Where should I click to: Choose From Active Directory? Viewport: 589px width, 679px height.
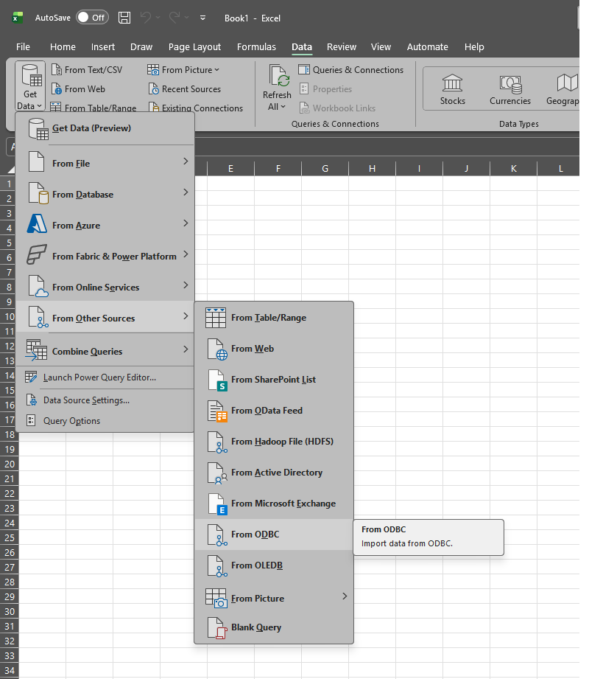click(274, 473)
